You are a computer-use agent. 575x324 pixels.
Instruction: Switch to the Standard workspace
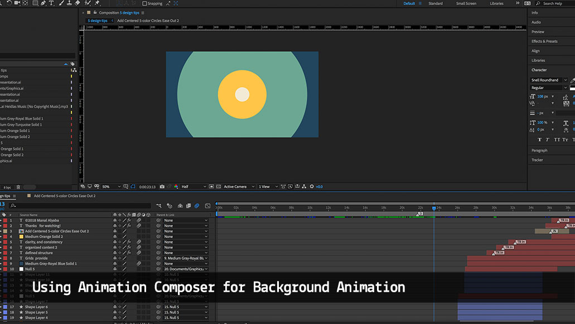click(436, 3)
